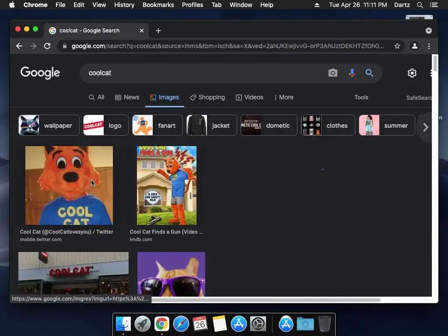Filter images by summer chip
The height and width of the screenshot is (336, 448).
[387, 125]
